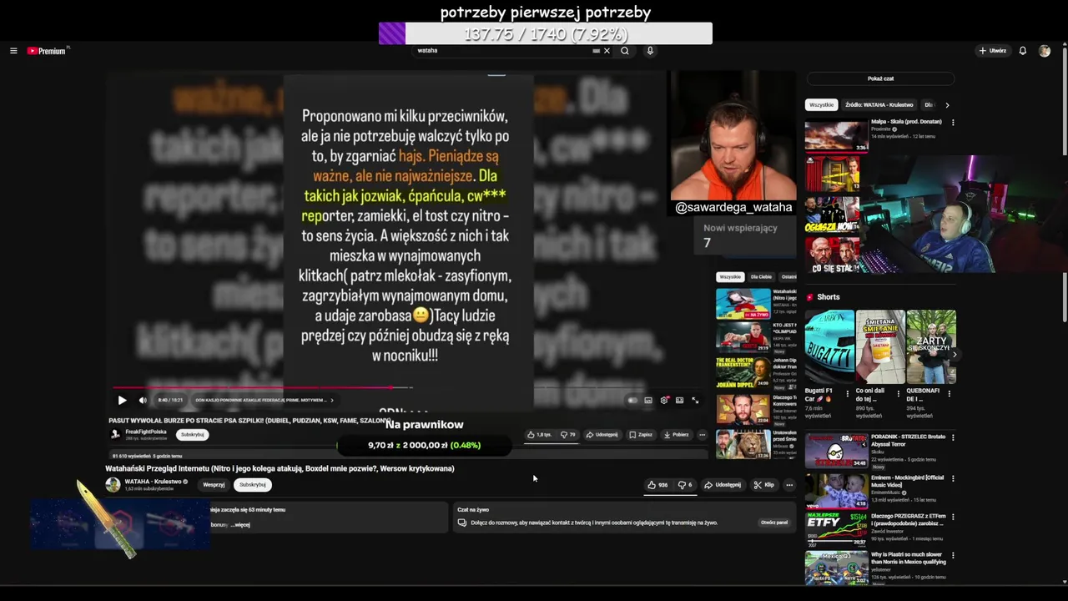Toggle subtitles in the player
1068x601 pixels.
pos(648,401)
